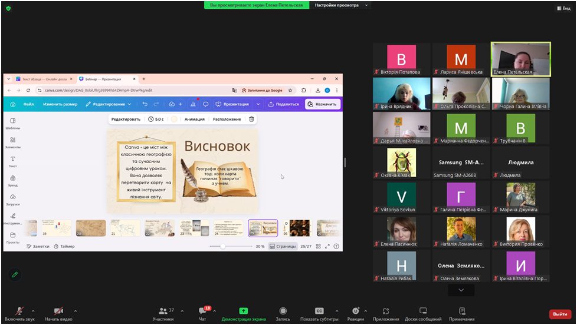Click the zoom level slider in Canva
The image size is (577, 325).
pyautogui.click(x=223, y=246)
